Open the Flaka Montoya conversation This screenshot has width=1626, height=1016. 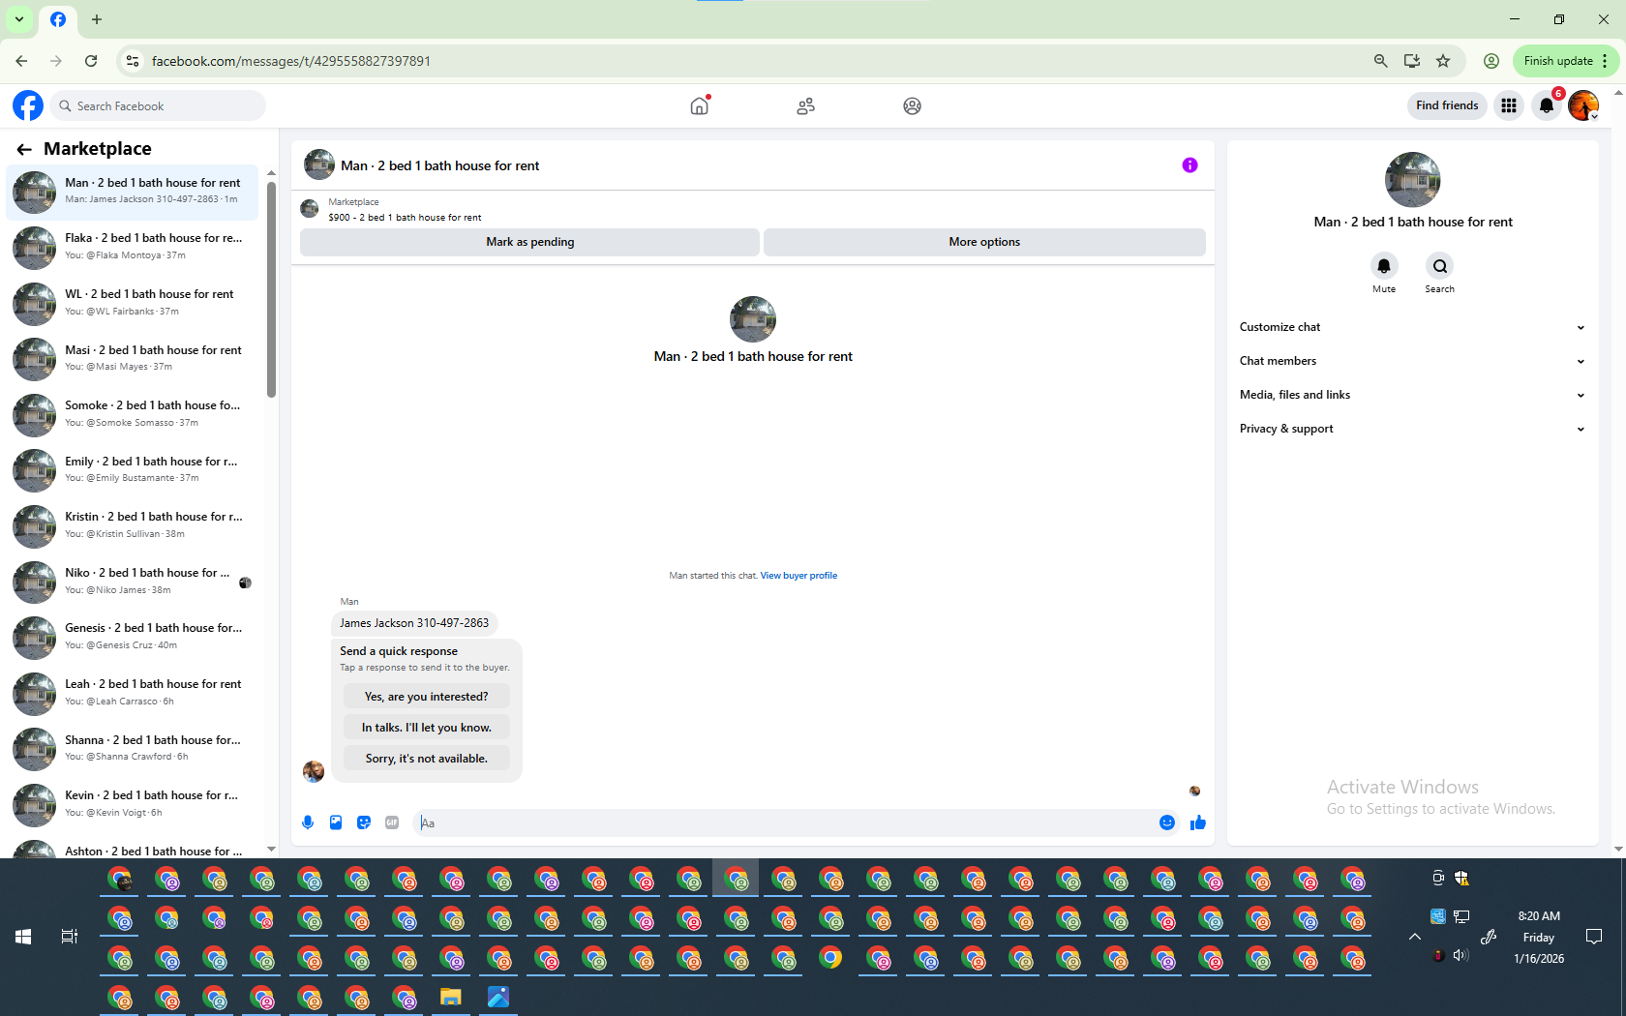click(133, 248)
